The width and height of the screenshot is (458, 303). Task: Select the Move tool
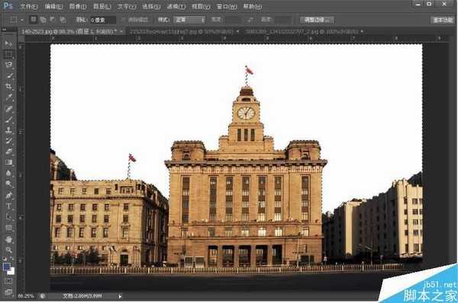coord(8,43)
